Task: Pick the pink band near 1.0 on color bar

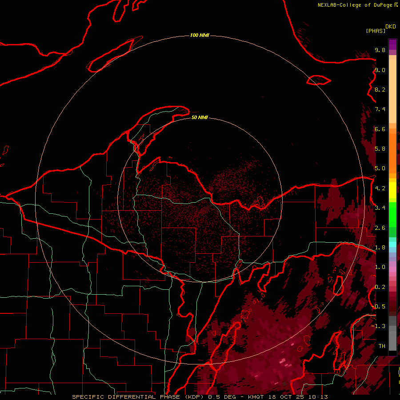Action: coord(392,269)
